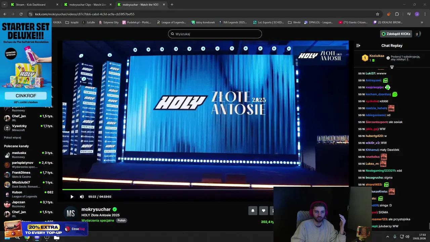430x242 pixels.
Task: Open the Sztywne Gity bookmark
Action: pyautogui.click(x=109, y=23)
